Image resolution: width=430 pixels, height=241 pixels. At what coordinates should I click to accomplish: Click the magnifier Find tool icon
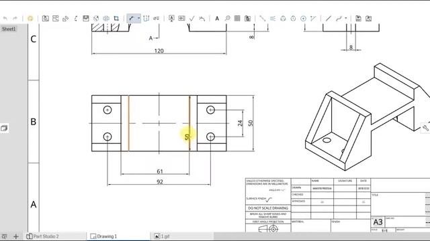coord(227,18)
